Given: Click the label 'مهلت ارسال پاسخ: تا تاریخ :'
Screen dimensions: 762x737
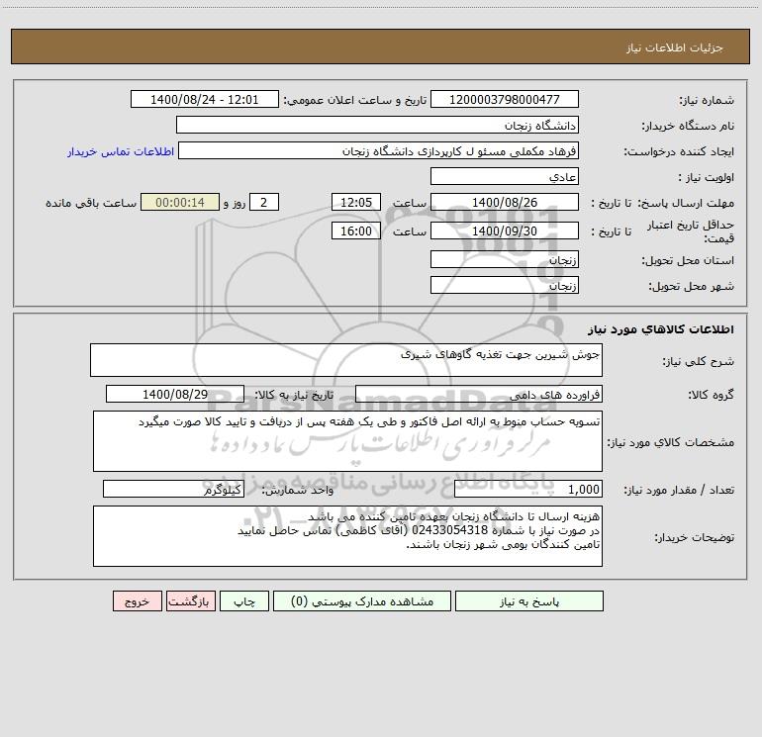Looking at the screenshot, I should click(x=662, y=203).
